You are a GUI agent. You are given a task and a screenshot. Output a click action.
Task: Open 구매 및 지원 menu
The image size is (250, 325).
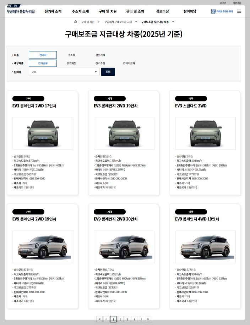(x=108, y=11)
